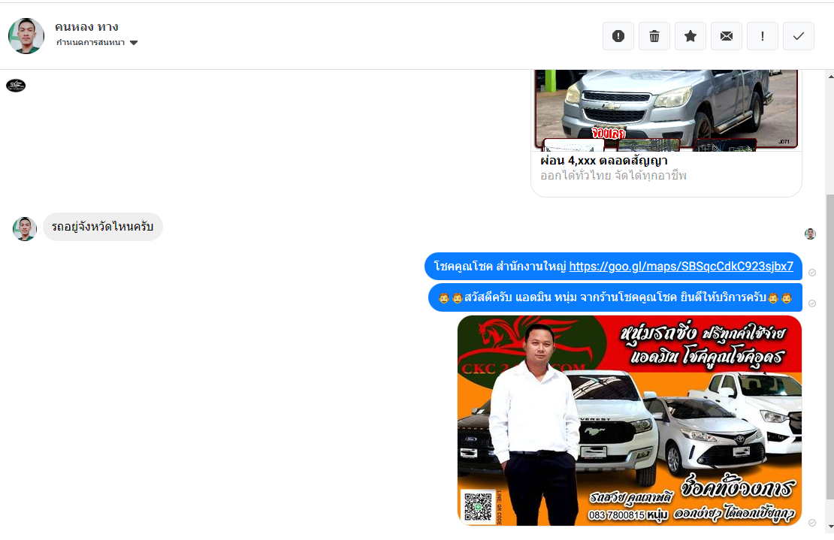834x540 pixels.
Task: Mark conversation done with the checkmark icon
Action: [799, 36]
